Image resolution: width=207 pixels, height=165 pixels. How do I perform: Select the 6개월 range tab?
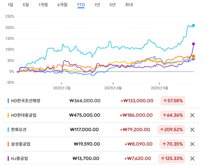point(62,5)
